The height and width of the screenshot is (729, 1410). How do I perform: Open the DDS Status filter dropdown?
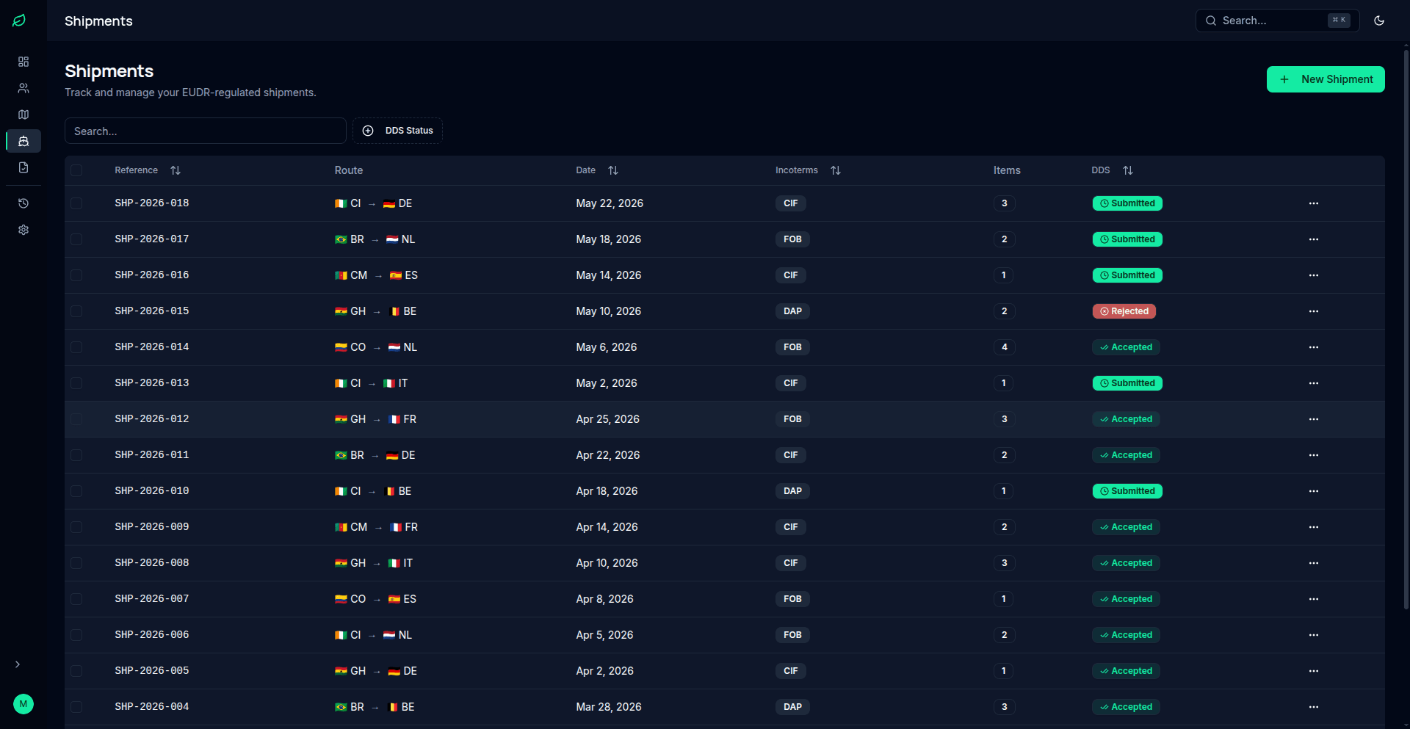coord(397,131)
